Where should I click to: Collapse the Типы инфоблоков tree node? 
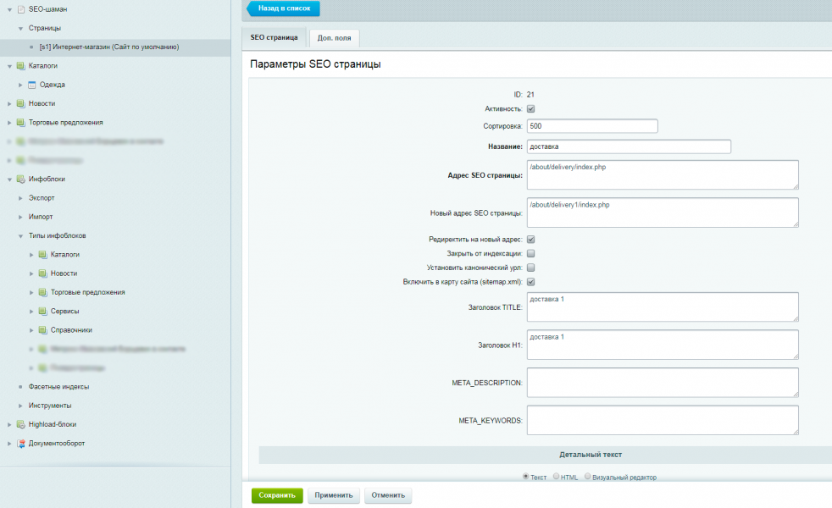(x=20, y=235)
